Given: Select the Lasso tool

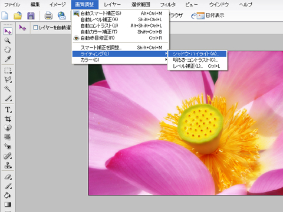Looking at the screenshot, I should pyautogui.click(x=8, y=79).
